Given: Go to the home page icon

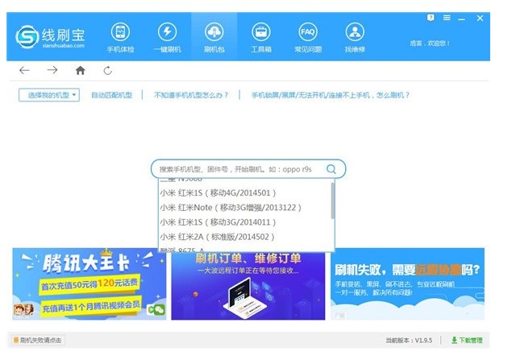Looking at the screenshot, I should point(81,70).
